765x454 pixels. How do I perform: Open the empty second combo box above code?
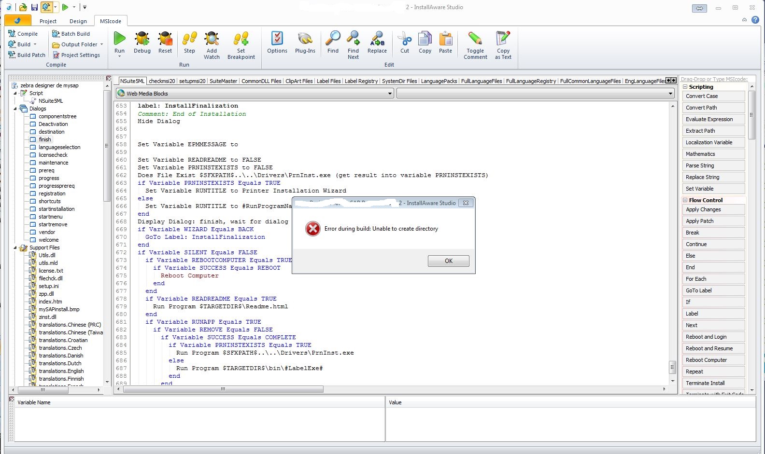535,93
